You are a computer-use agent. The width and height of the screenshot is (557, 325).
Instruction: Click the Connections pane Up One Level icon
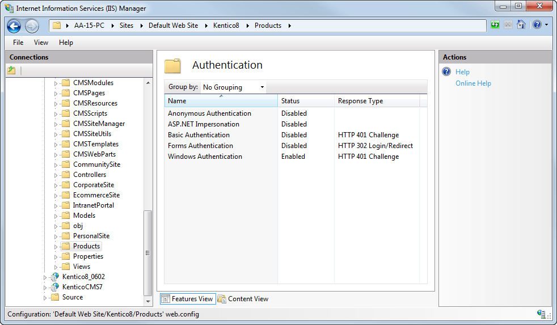[x=12, y=70]
